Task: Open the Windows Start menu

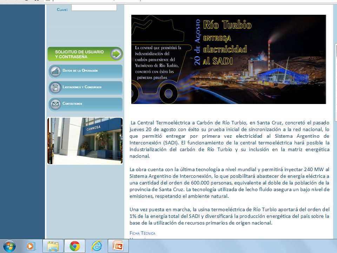Action: 9,246
